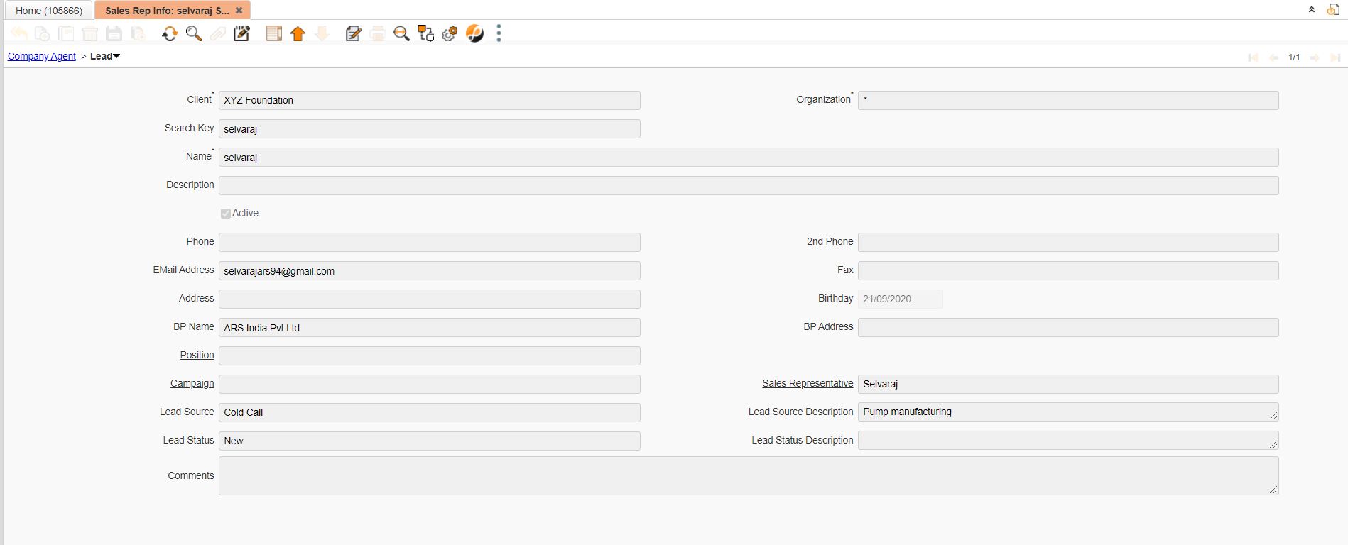Click into the Search Key field
1348x545 pixels.
coord(429,128)
